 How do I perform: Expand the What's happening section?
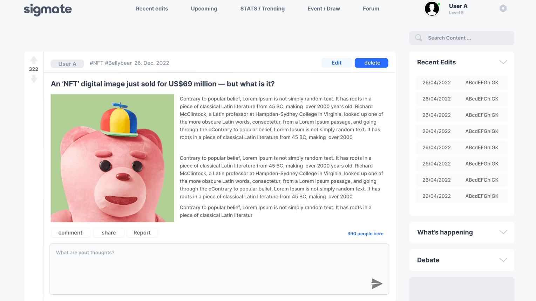click(x=503, y=232)
